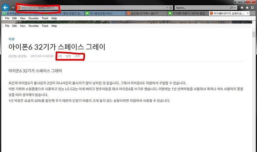The width and height of the screenshot is (257, 152).
Task: Refresh the page with the reload icon
Action: 171,8
